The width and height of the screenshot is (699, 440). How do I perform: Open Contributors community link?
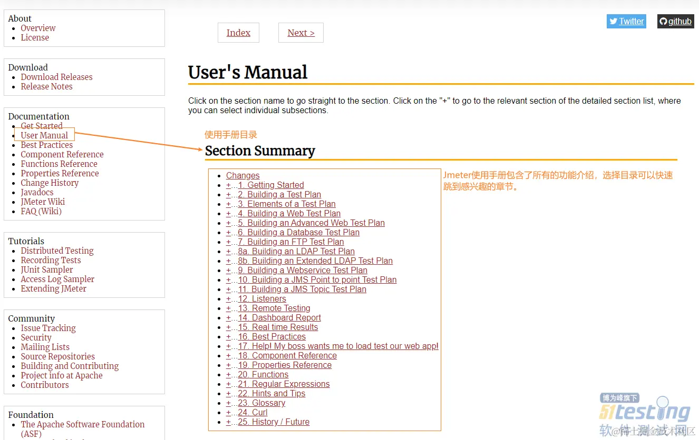[x=45, y=385]
